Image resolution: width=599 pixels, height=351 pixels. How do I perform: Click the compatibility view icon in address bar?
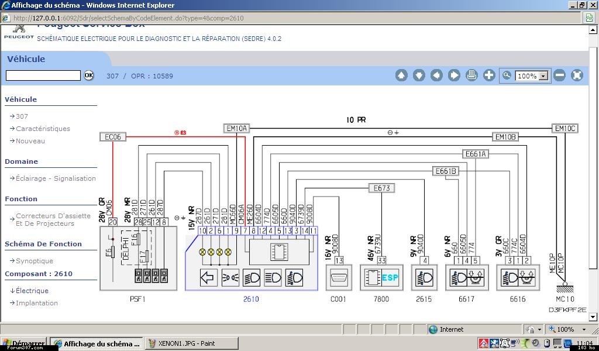pos(590,18)
